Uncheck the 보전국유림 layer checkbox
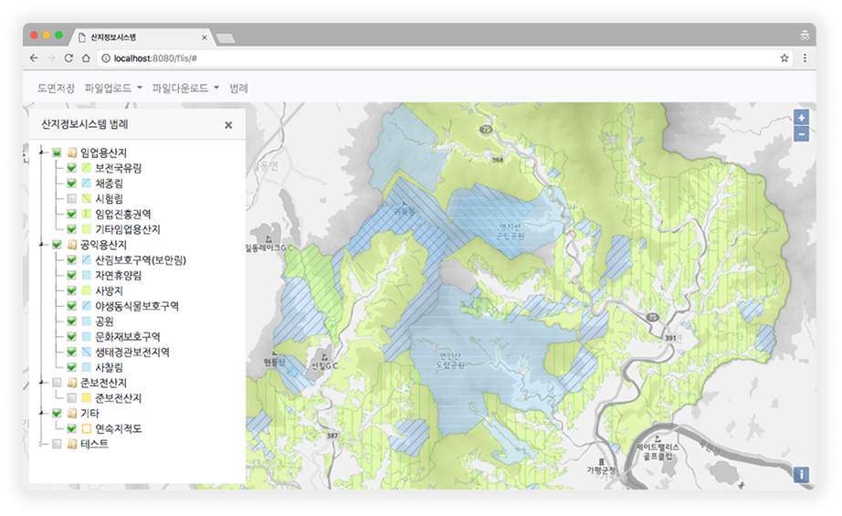Image resolution: width=842 pixels, height=516 pixels. pyautogui.click(x=71, y=169)
